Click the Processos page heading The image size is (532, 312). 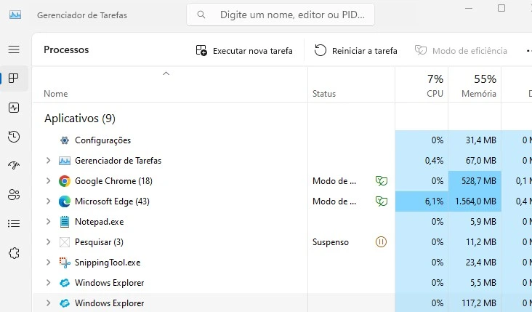tap(66, 49)
